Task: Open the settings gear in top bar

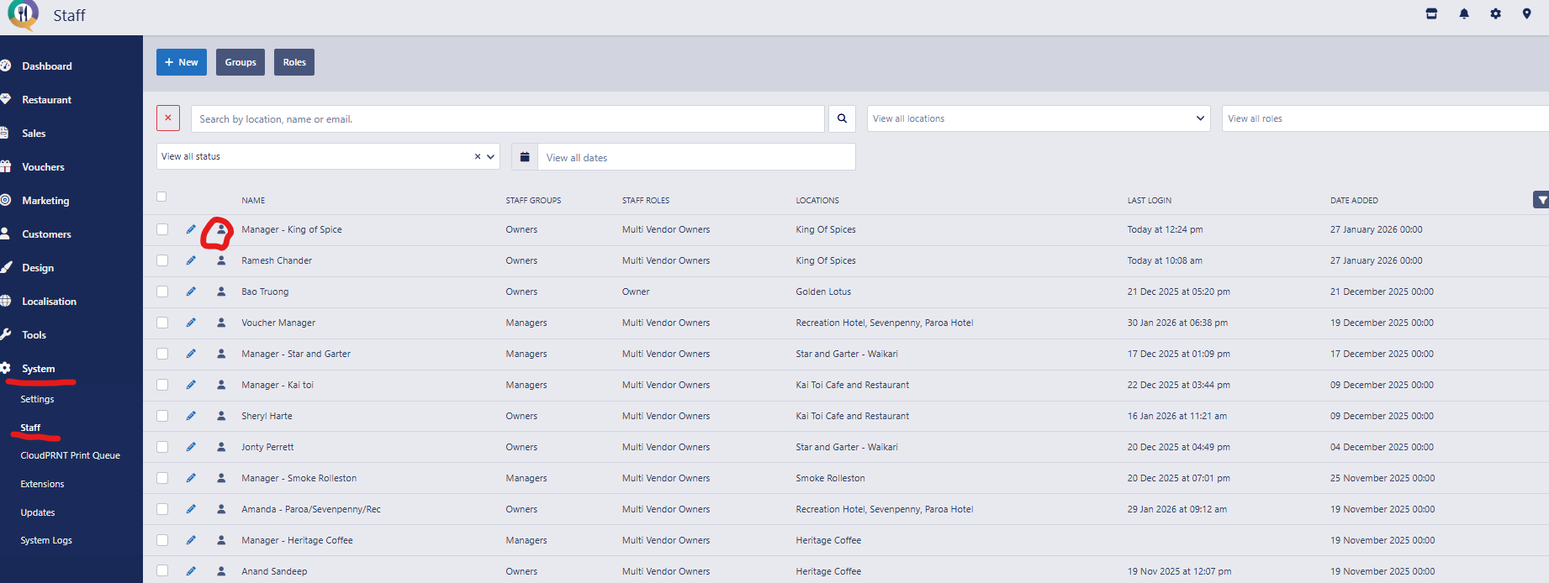Action: [x=1495, y=13]
